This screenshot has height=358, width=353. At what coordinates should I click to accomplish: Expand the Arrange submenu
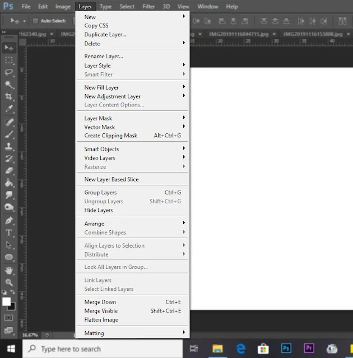tap(132, 224)
